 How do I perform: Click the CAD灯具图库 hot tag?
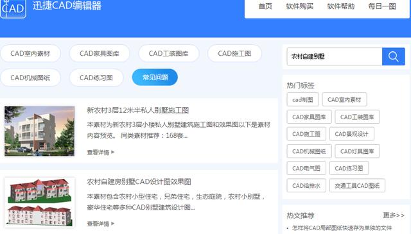tap(357, 151)
